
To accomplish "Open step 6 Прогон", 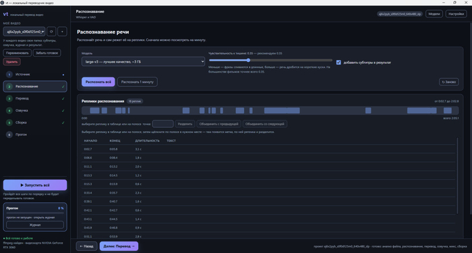I will coord(35,135).
